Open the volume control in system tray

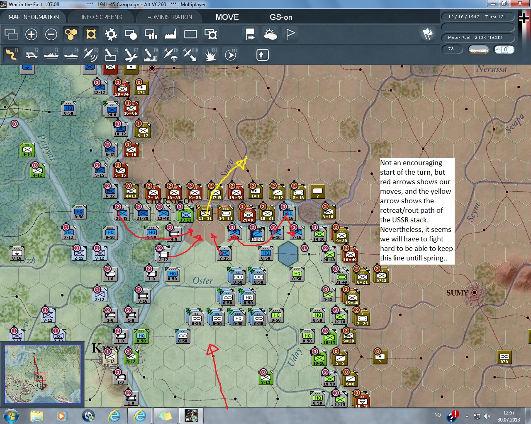[x=487, y=416]
